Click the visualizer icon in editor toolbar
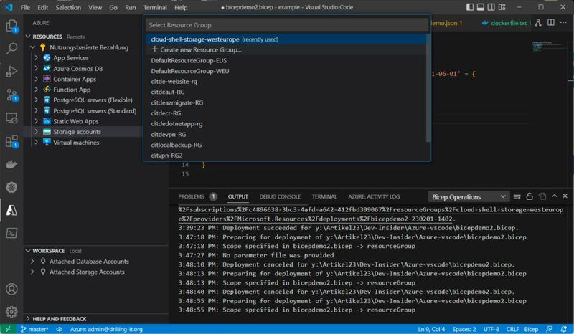 pos(537,23)
